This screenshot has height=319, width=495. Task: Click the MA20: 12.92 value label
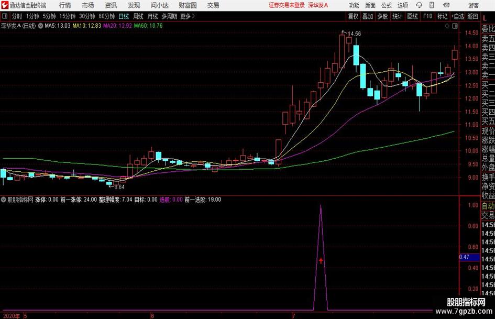tap(117, 26)
